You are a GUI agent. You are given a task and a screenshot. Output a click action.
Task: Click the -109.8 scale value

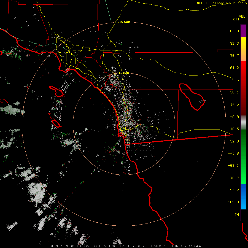(x=232, y=202)
